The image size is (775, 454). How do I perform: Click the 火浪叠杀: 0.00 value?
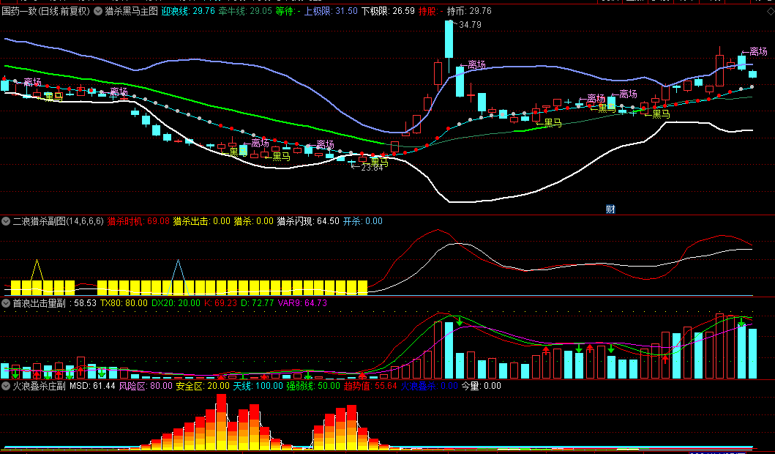point(429,386)
